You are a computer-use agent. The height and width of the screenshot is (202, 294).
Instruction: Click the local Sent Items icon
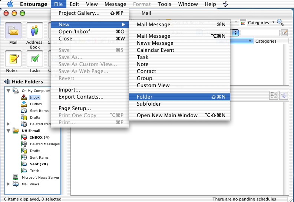(x=24, y=110)
